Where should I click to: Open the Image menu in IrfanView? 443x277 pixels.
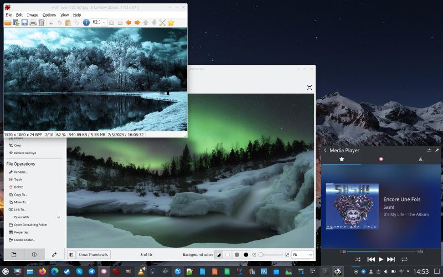coord(33,15)
